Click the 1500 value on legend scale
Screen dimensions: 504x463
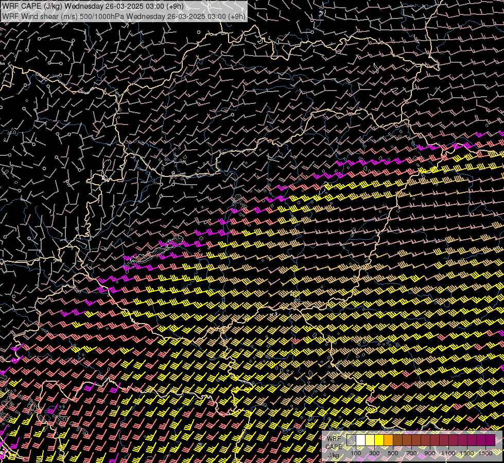(485, 453)
